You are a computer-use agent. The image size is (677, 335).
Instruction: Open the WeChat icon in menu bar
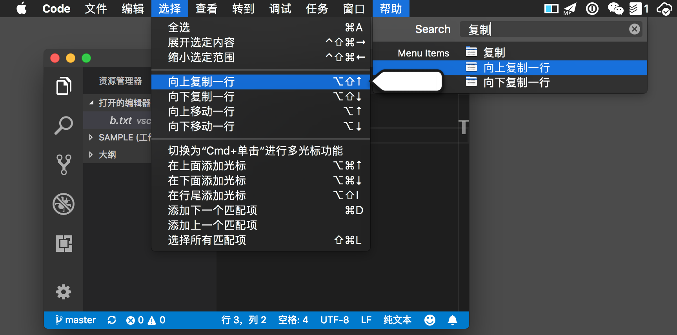tap(615, 9)
